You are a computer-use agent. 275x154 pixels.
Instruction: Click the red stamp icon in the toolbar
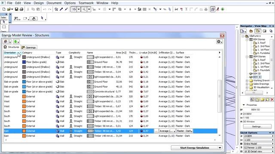(218, 9)
